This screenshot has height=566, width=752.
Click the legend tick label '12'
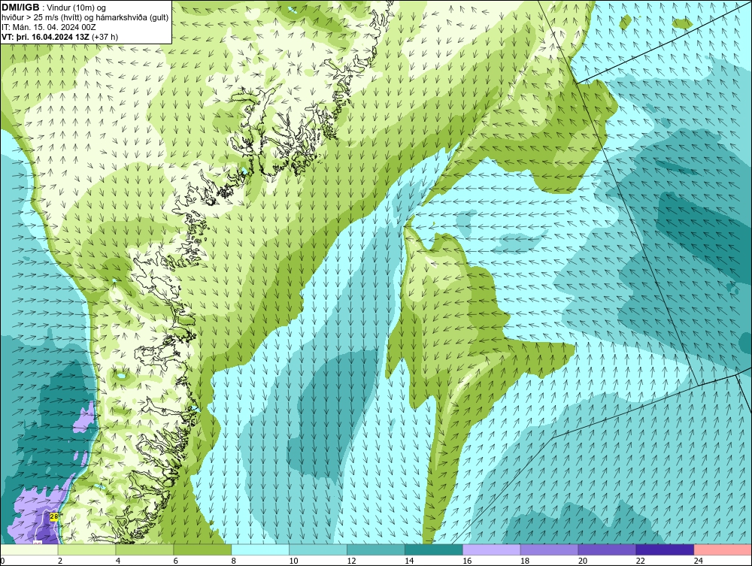(x=351, y=561)
